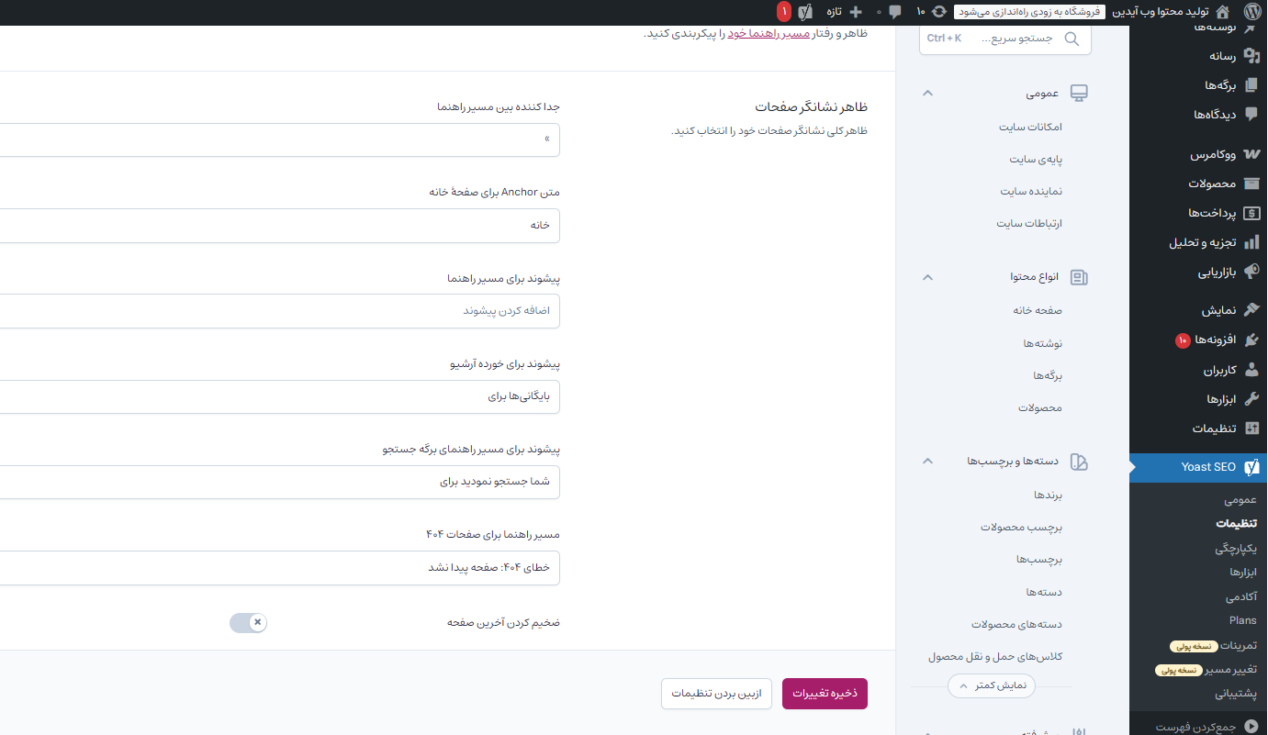Image resolution: width=1268 pixels, height=735 pixels.
Task: Open the updates icon in admin bar
Action: 938,12
